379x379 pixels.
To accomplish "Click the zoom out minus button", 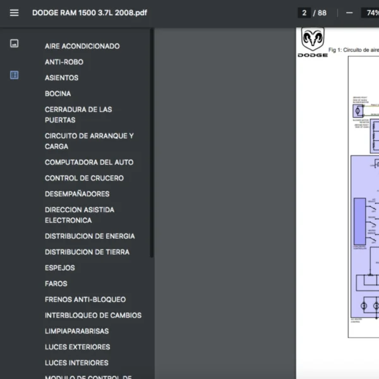I will (349, 13).
